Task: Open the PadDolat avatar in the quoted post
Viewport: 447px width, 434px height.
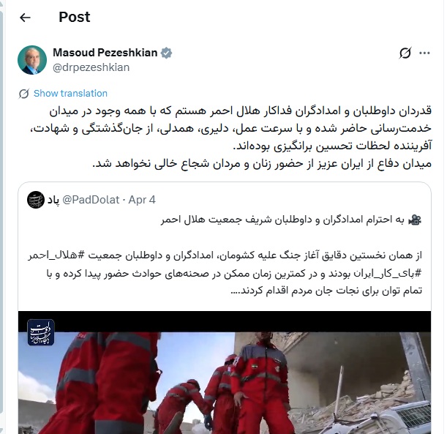Action: 36,200
